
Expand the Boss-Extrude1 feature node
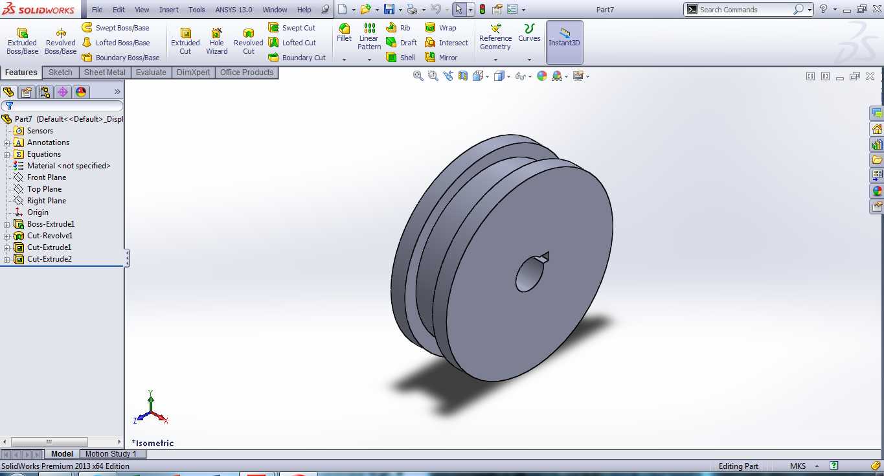[7, 224]
